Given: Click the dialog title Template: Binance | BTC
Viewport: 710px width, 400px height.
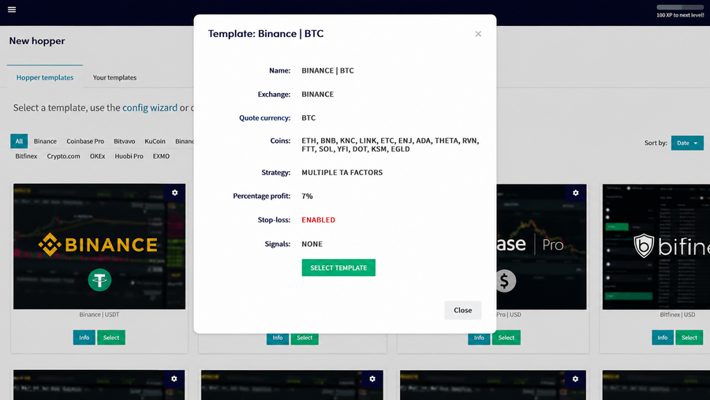Looking at the screenshot, I should pyautogui.click(x=266, y=34).
